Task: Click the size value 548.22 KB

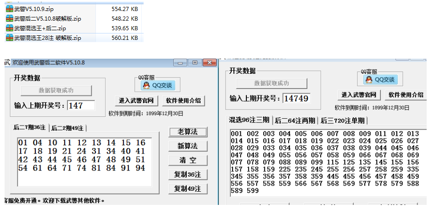Action: 125,19
